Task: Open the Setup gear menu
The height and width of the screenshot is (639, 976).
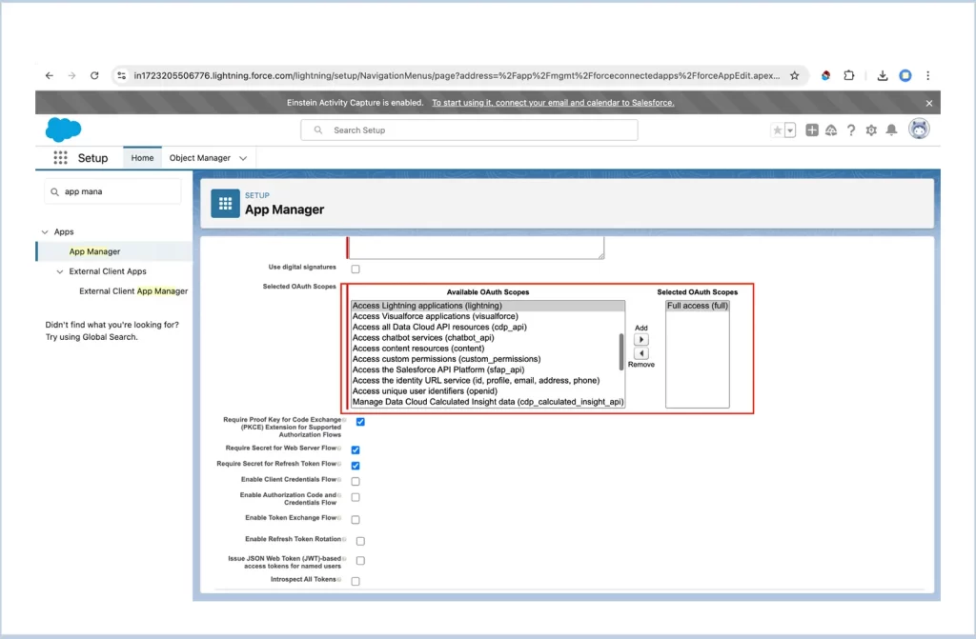Action: coord(871,130)
